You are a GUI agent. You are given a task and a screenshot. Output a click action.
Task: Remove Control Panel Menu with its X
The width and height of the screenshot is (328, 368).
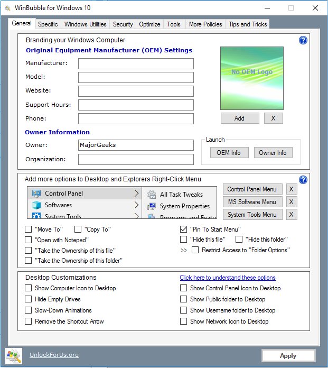[x=292, y=189]
